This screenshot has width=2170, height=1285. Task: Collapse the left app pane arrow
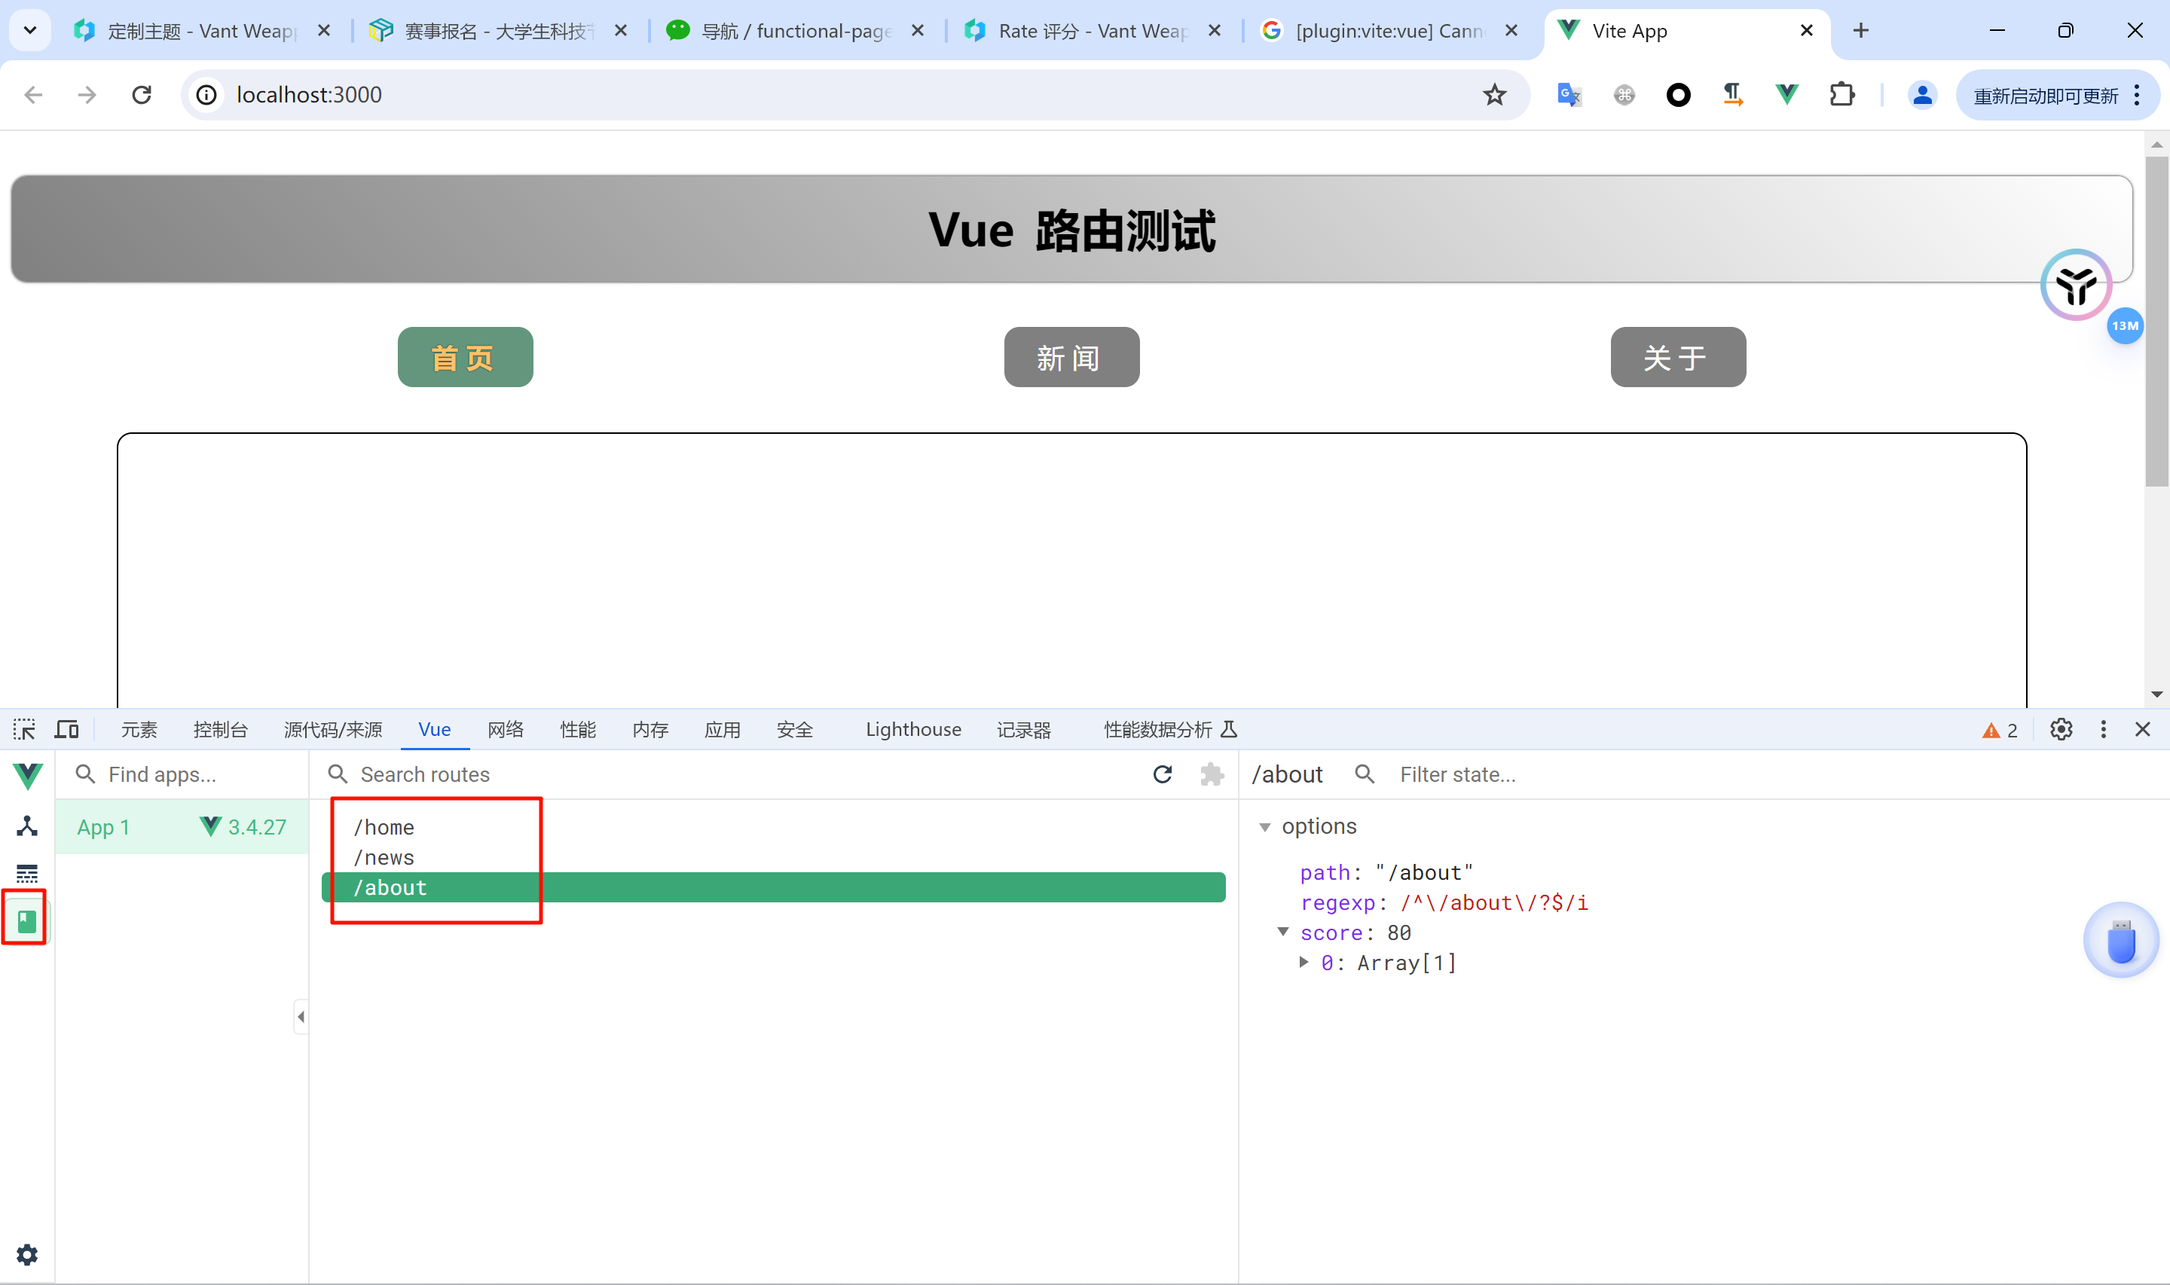click(301, 1017)
